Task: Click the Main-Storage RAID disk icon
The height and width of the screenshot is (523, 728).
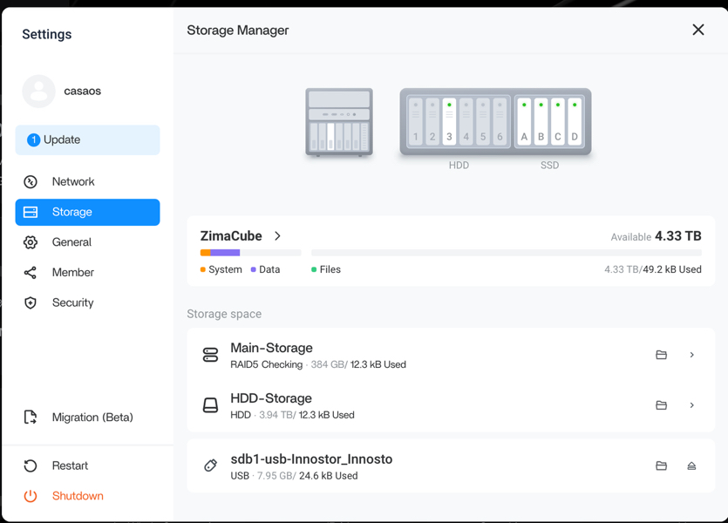Action: (210, 355)
